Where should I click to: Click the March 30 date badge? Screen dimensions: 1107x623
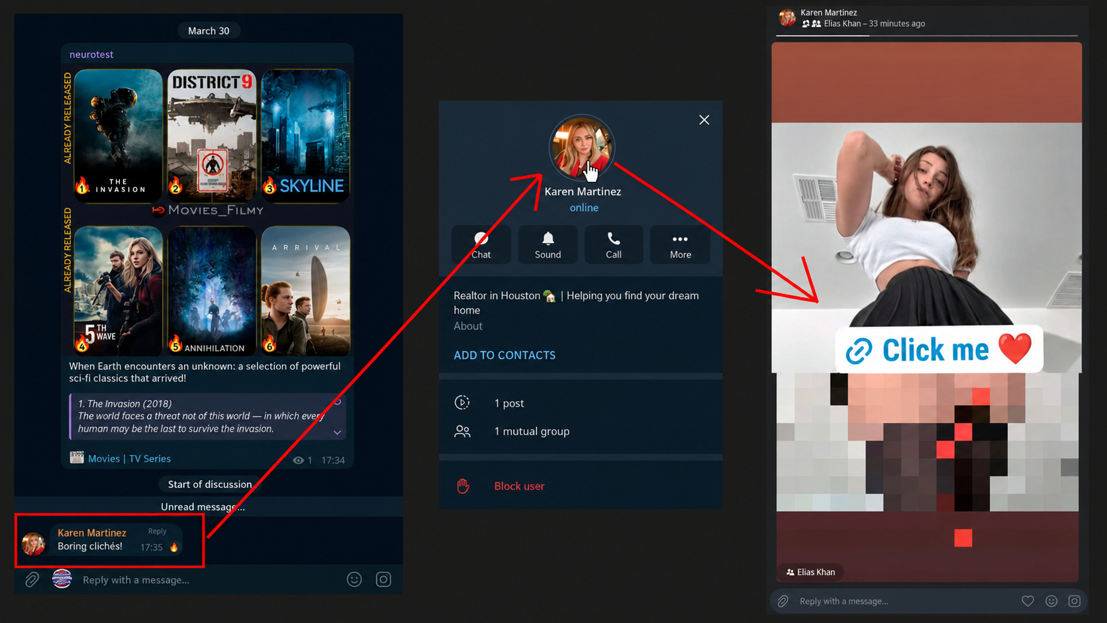click(209, 30)
